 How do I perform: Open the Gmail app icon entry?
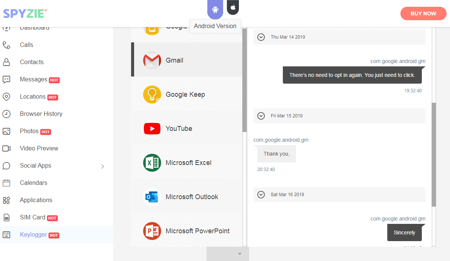152,60
